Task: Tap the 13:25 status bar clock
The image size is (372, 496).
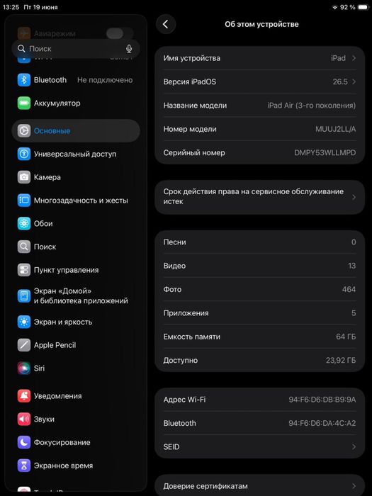Action: (11, 7)
